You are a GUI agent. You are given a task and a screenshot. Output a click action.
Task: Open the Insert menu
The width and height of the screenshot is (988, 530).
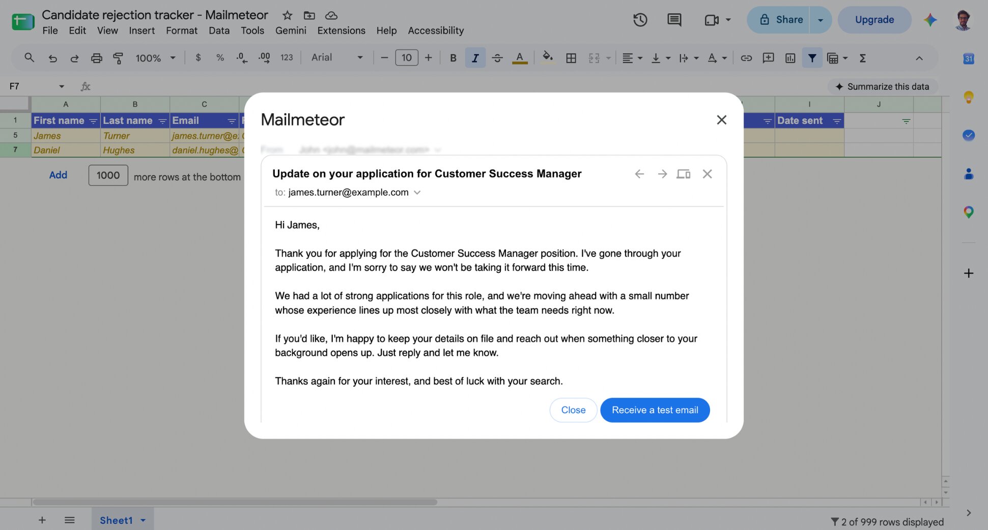click(x=142, y=30)
